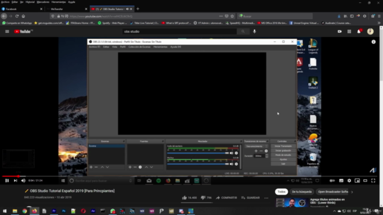Image resolution: width=383 pixels, height=215 pixels.
Task: Show more chips with right arrow
Action: (352, 192)
